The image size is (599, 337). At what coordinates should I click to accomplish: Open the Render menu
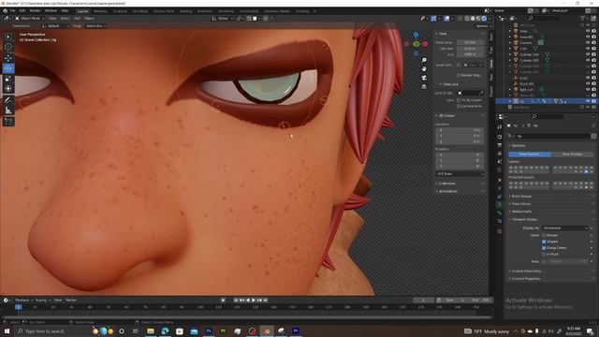35,10
